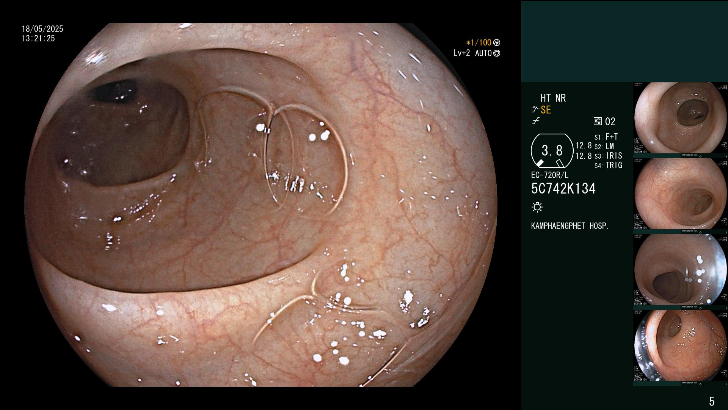The width and height of the screenshot is (728, 410).
Task: Click the time text 13:21:25
Action: coord(38,38)
